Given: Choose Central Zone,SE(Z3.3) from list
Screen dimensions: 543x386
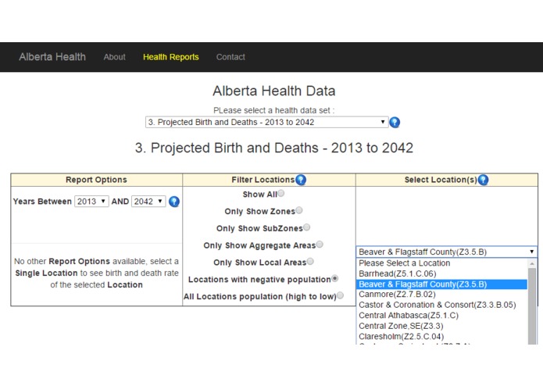Looking at the screenshot, I should [441, 326].
